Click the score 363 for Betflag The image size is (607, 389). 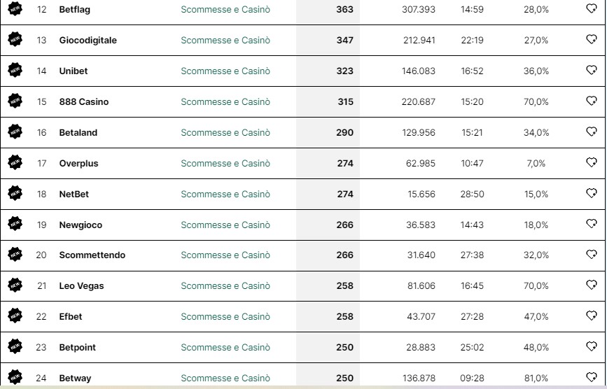point(344,9)
